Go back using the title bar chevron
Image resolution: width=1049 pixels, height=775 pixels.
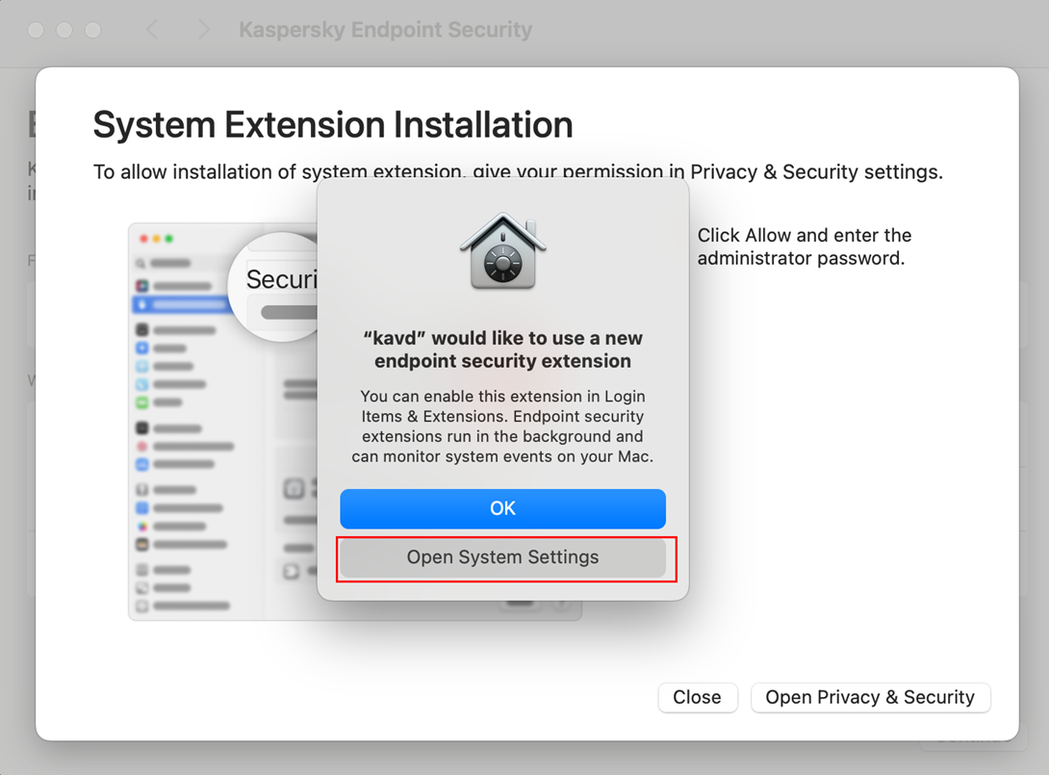point(152,30)
